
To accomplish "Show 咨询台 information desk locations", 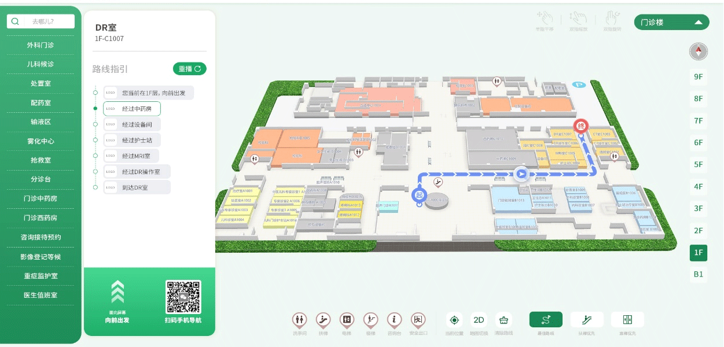I will tap(394, 319).
